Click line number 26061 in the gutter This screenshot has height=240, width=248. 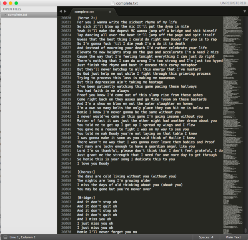pos(66,193)
